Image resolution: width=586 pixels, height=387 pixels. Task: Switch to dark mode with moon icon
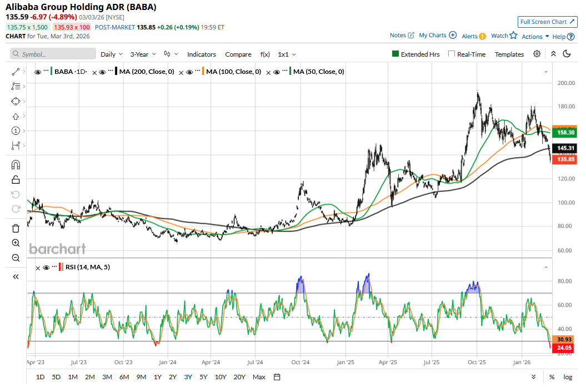click(x=567, y=54)
